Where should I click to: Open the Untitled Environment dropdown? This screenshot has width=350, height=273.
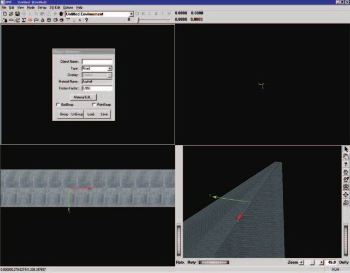tap(131, 14)
